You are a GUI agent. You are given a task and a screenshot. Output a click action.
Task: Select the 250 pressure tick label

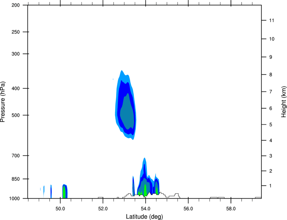[16, 32]
